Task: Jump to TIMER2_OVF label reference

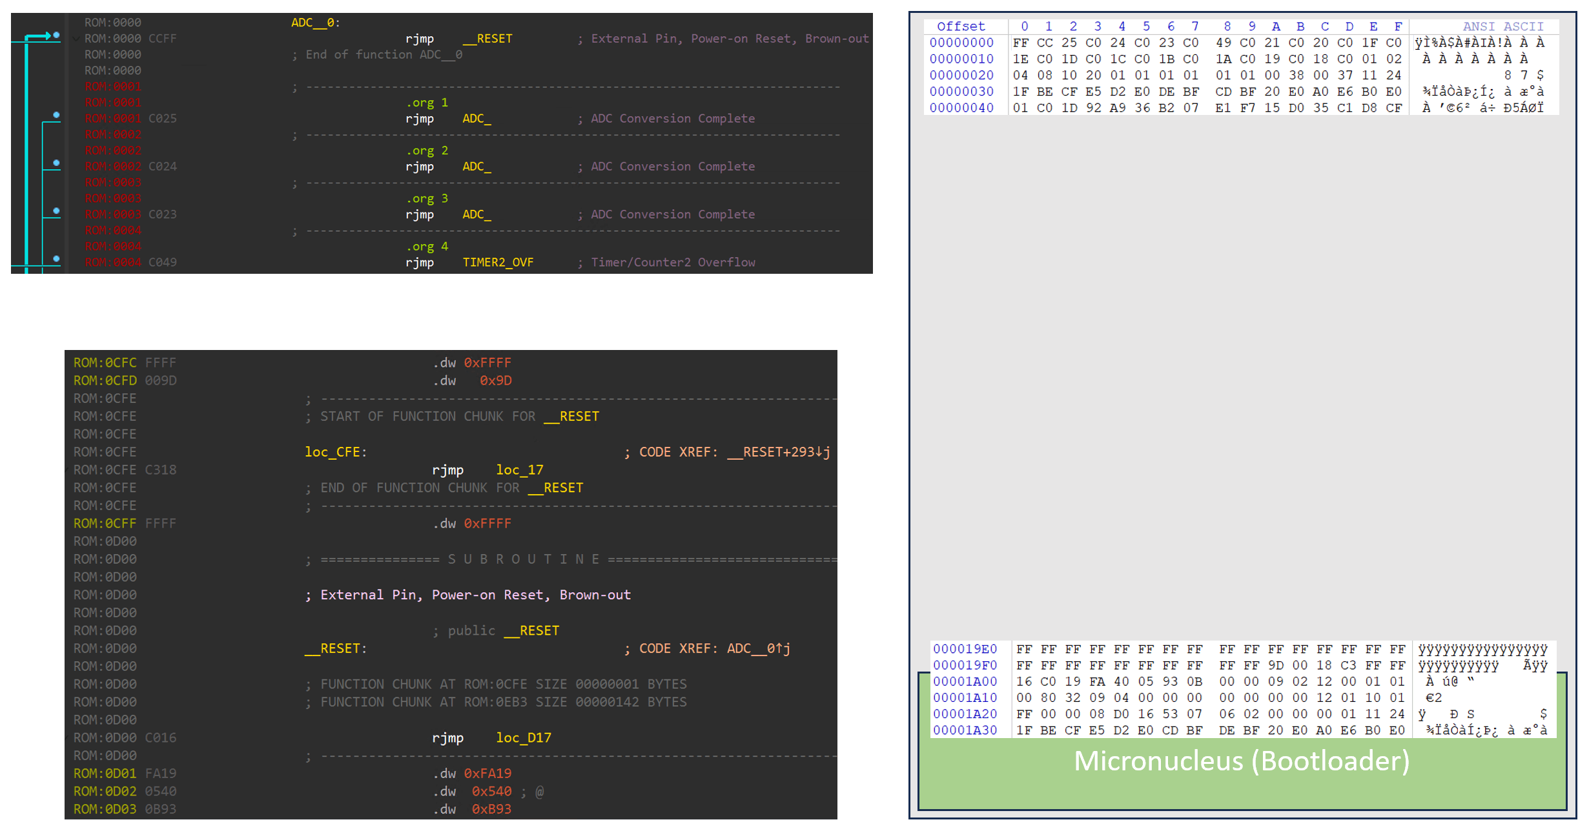Action: (497, 262)
